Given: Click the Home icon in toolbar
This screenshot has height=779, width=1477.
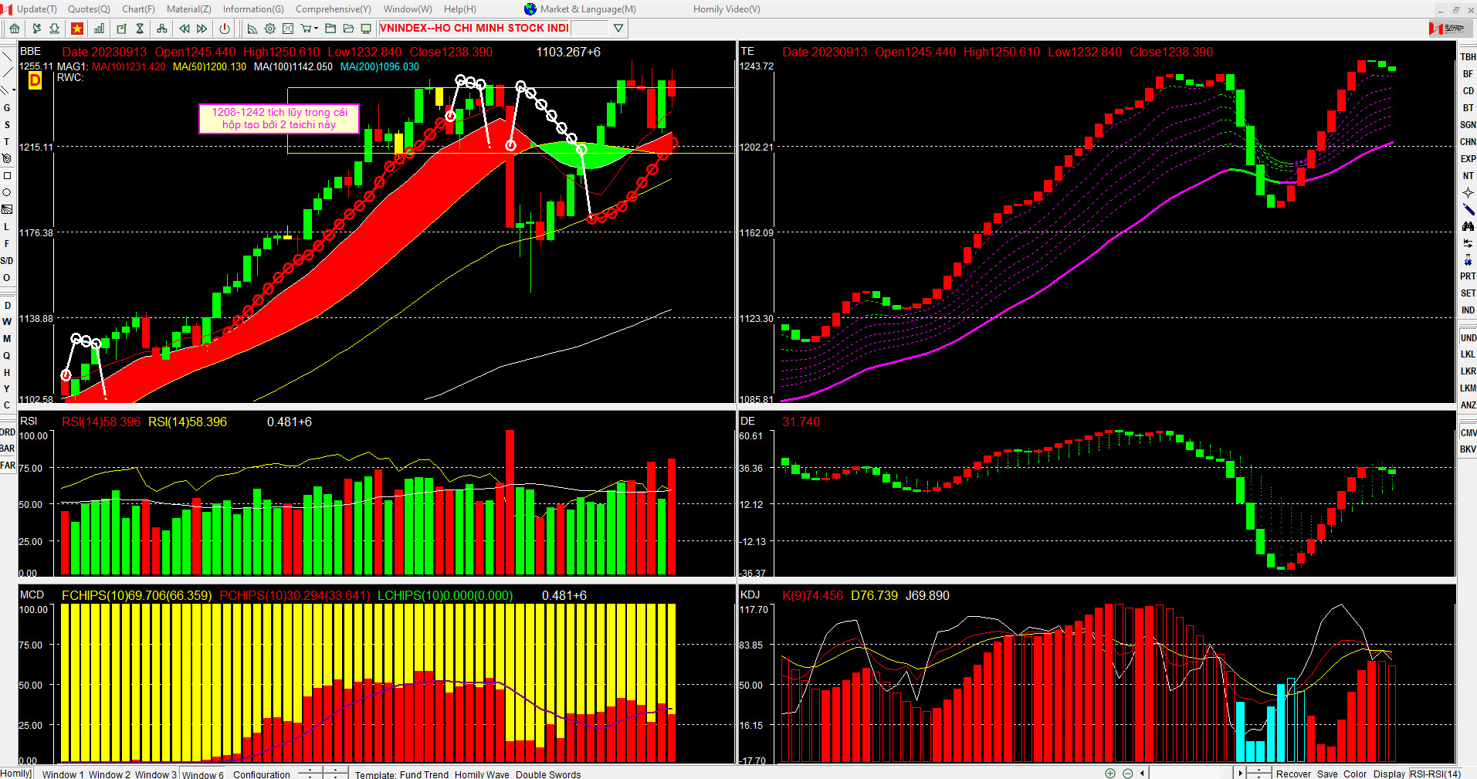Looking at the screenshot, I should pyautogui.click(x=15, y=29).
